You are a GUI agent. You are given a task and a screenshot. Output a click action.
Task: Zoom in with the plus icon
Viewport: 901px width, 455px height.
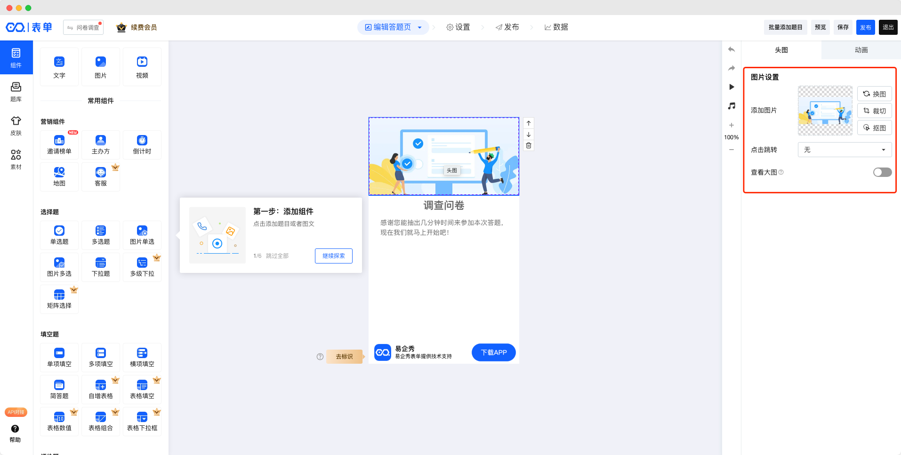pos(732,125)
